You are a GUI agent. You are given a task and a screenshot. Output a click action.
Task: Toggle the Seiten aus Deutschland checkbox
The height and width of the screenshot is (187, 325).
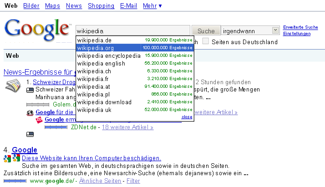pos(205,41)
